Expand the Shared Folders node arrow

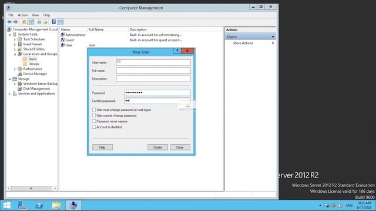tap(15, 49)
